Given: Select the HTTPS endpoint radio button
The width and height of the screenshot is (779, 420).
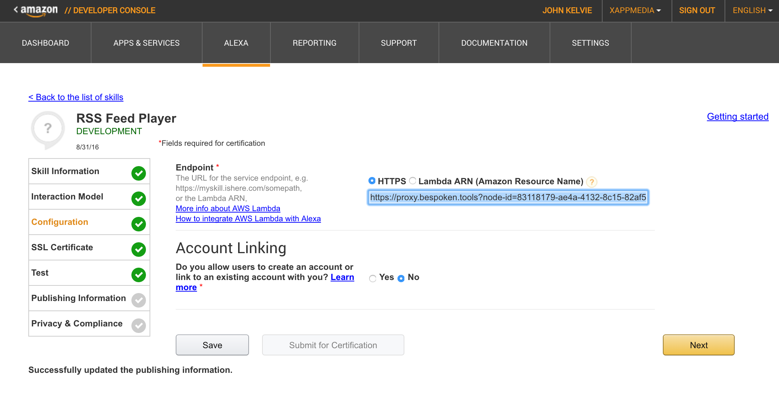Looking at the screenshot, I should point(372,181).
